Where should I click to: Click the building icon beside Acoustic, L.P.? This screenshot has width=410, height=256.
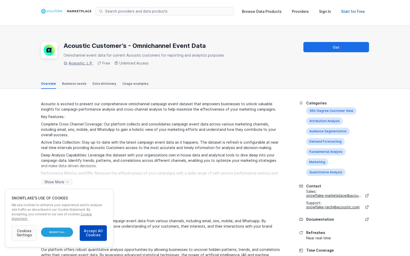tap(65, 63)
